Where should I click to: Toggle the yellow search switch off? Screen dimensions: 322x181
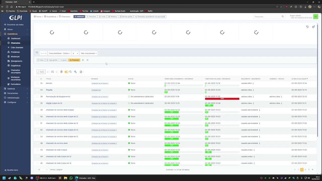(x=66, y=72)
